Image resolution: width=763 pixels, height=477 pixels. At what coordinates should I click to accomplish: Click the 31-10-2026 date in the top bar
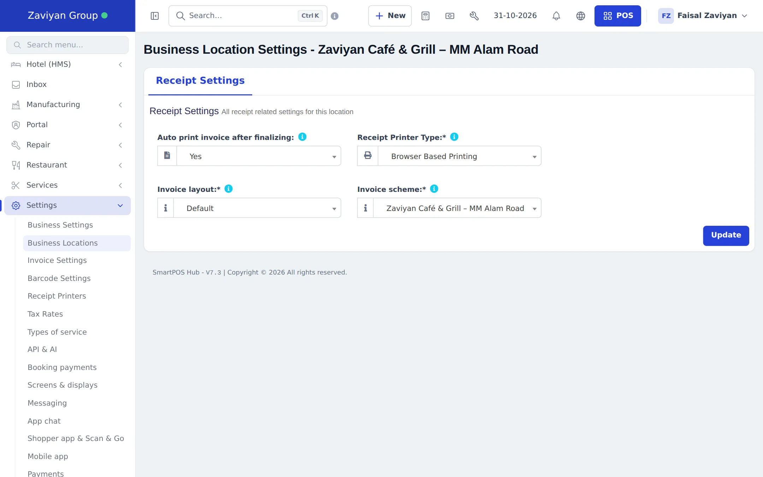point(515,16)
